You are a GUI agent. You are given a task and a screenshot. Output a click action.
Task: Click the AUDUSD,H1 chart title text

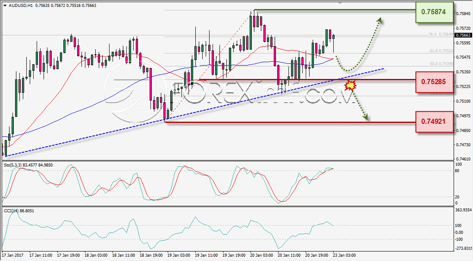21,6
